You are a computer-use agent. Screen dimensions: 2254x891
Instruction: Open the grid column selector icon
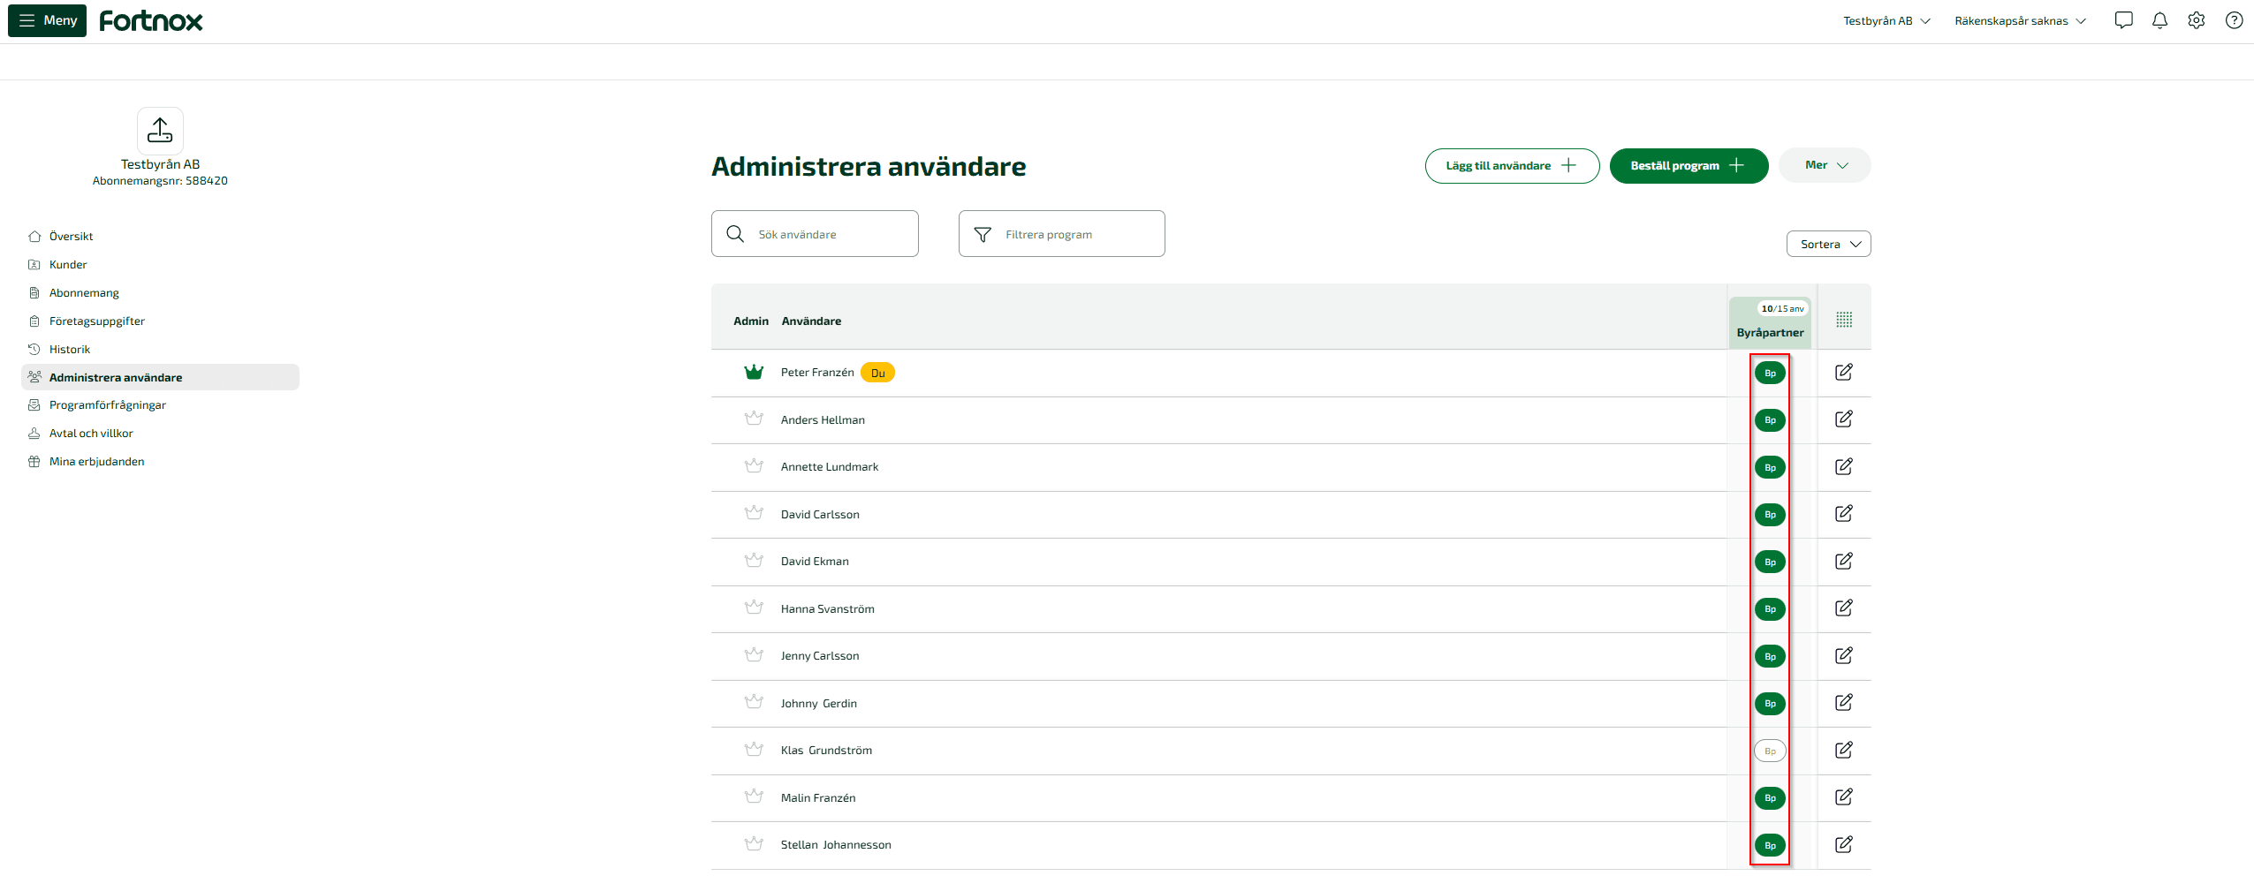click(x=1843, y=320)
